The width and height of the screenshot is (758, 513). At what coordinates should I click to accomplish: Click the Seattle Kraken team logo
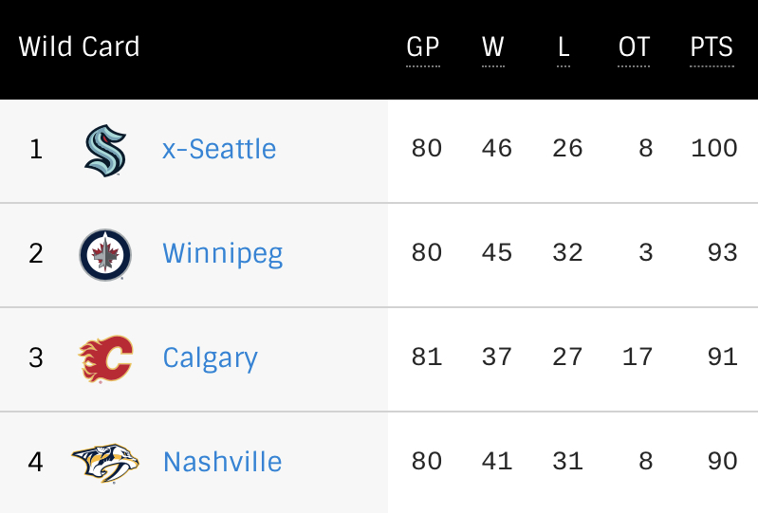(x=105, y=151)
